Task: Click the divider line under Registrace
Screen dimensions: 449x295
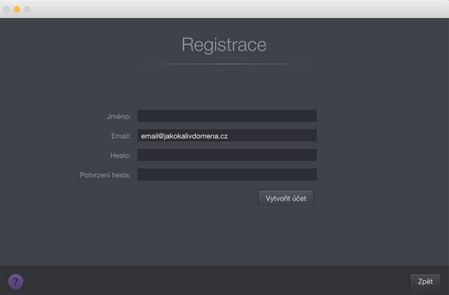Action: [224, 64]
